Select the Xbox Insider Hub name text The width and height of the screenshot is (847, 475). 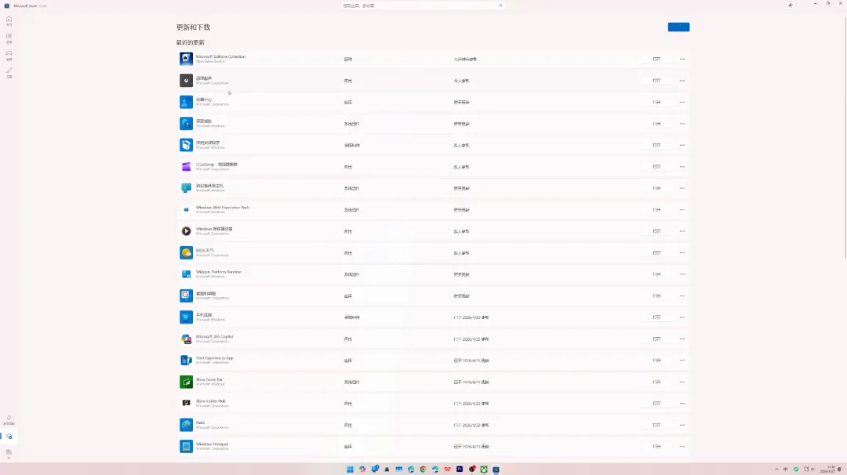click(x=211, y=401)
